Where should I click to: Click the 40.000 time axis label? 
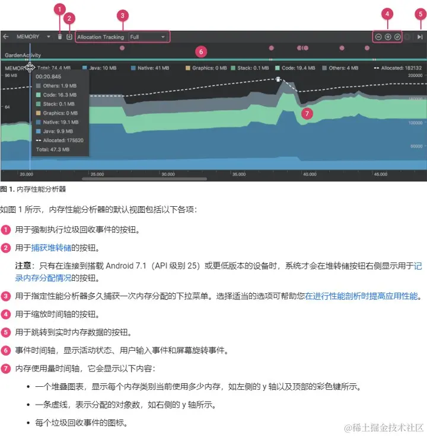coord(310,174)
